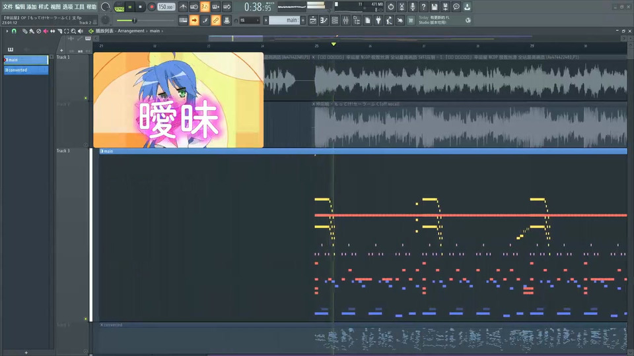Open the audio editor scissors icon

point(402,7)
